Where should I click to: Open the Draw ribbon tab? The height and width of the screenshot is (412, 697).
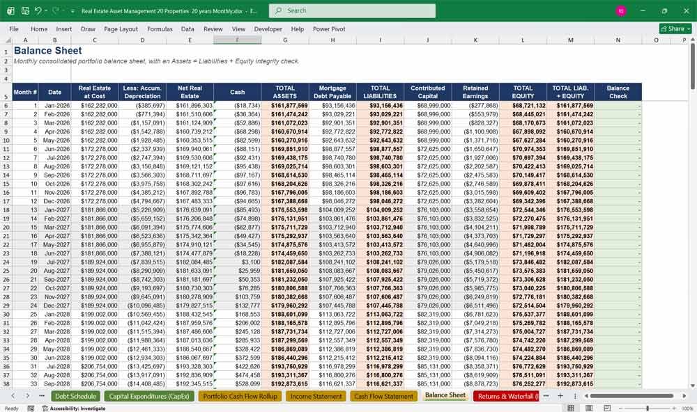click(88, 29)
